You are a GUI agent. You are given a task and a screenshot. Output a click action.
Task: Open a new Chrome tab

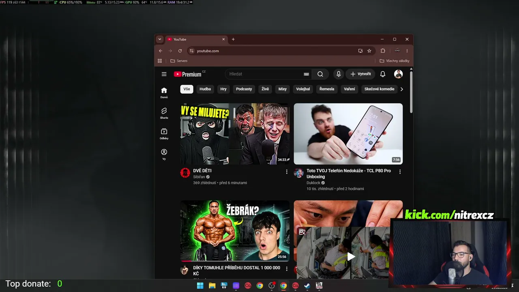(233, 39)
